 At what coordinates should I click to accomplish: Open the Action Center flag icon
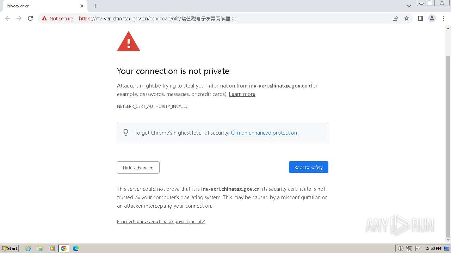[x=418, y=248]
